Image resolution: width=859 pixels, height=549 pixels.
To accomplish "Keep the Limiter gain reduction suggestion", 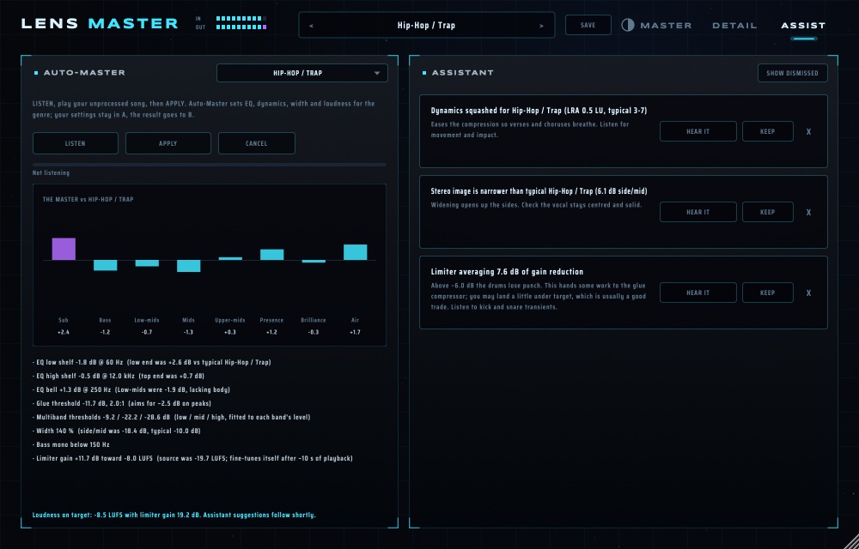I will [x=767, y=293].
